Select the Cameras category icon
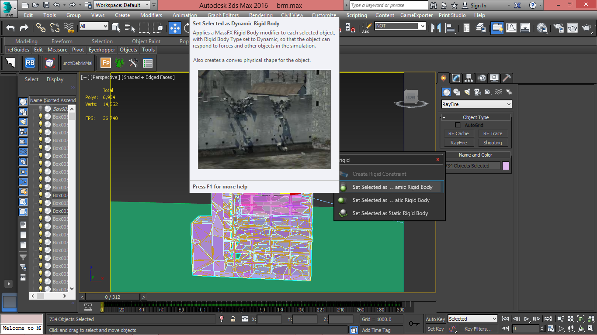Image resolution: width=597 pixels, height=335 pixels. (477, 92)
